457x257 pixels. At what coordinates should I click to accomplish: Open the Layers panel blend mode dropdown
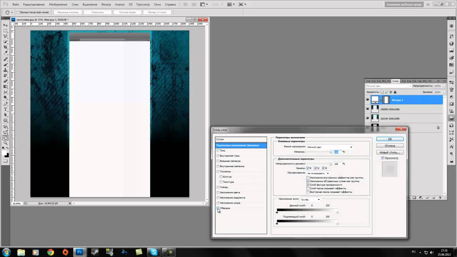click(388, 86)
